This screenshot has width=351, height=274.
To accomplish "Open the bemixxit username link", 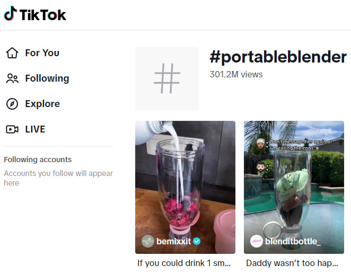I will [174, 241].
